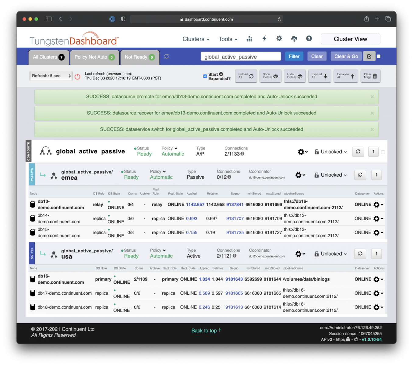Click the v1.0.10-54 version link

coord(372,339)
